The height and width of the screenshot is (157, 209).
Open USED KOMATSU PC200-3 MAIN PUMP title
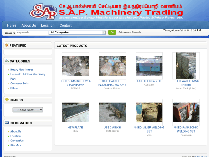coord(75,83)
